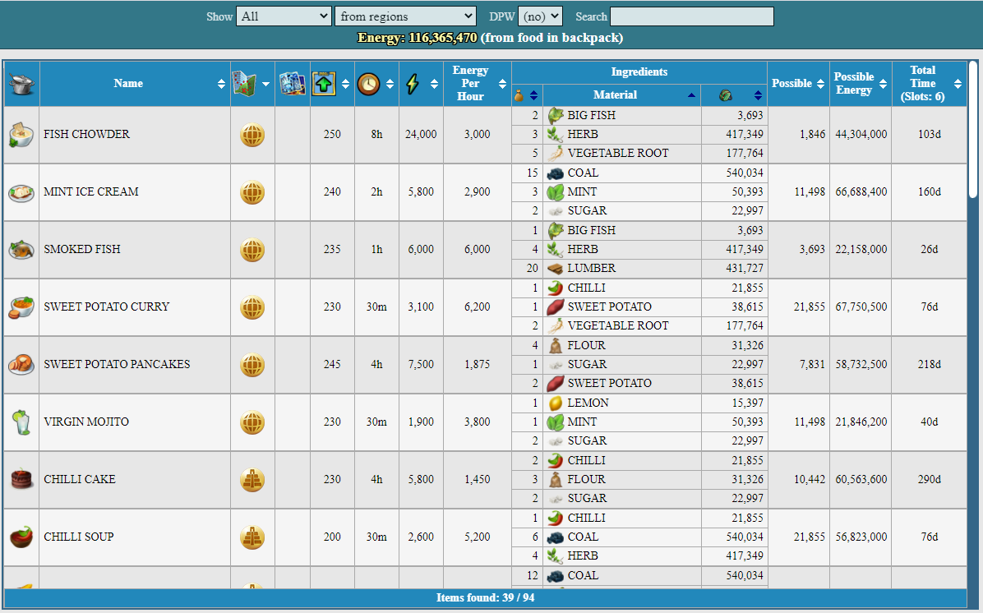This screenshot has height=613, width=983.
Task: Click the vertical scrollbar on the right
Action: pyautogui.click(x=973, y=131)
